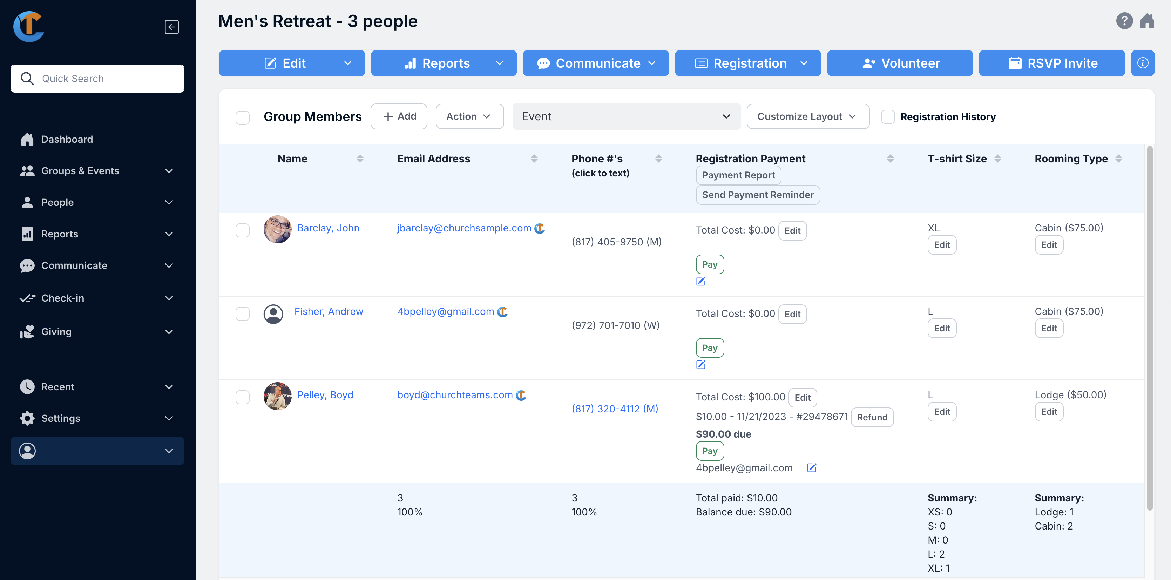1171x580 pixels.
Task: Click edit icon beside 4bpelley@gmail.com payment note
Action: tap(811, 468)
